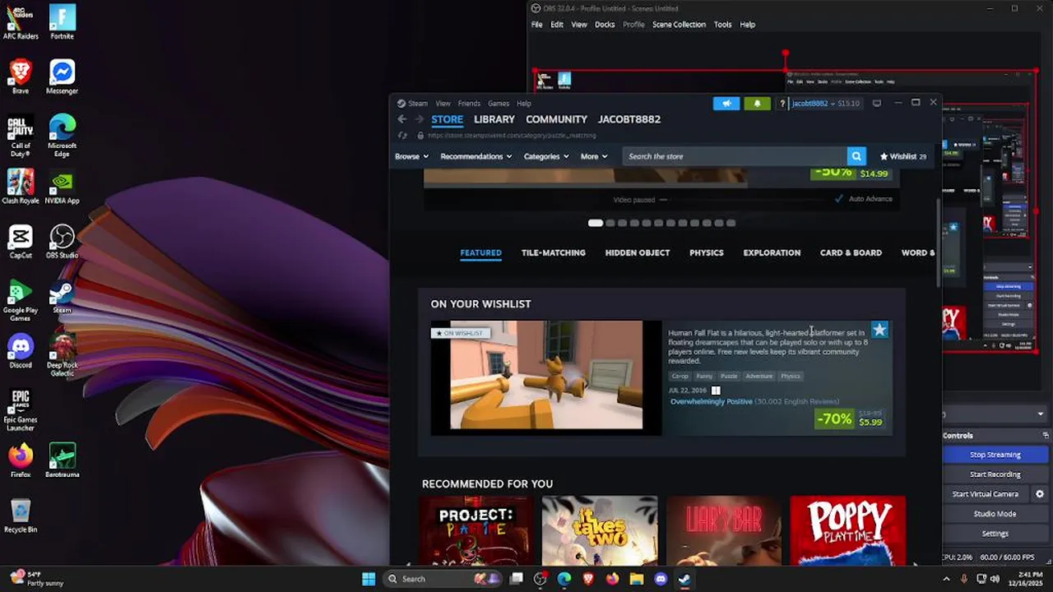Open Clash Royale desktop icon
1053x592 pixels.
(x=21, y=187)
